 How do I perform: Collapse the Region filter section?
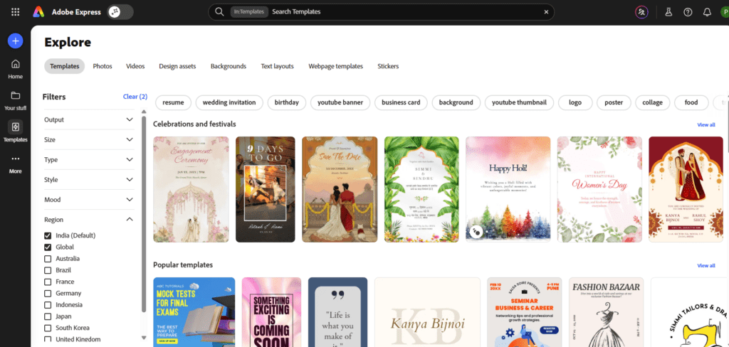(x=130, y=220)
